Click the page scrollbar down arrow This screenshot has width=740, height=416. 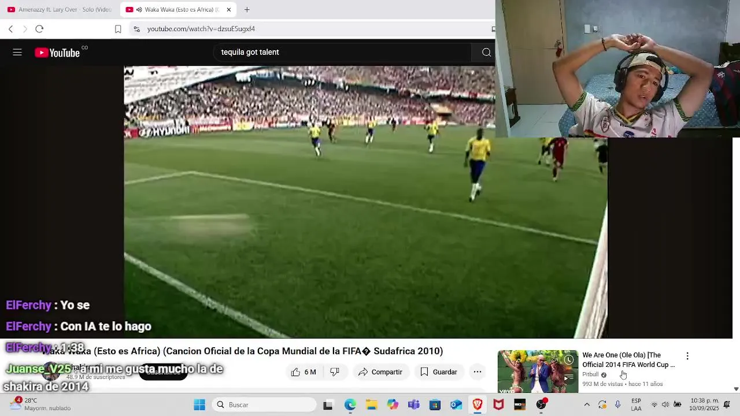[x=736, y=389]
